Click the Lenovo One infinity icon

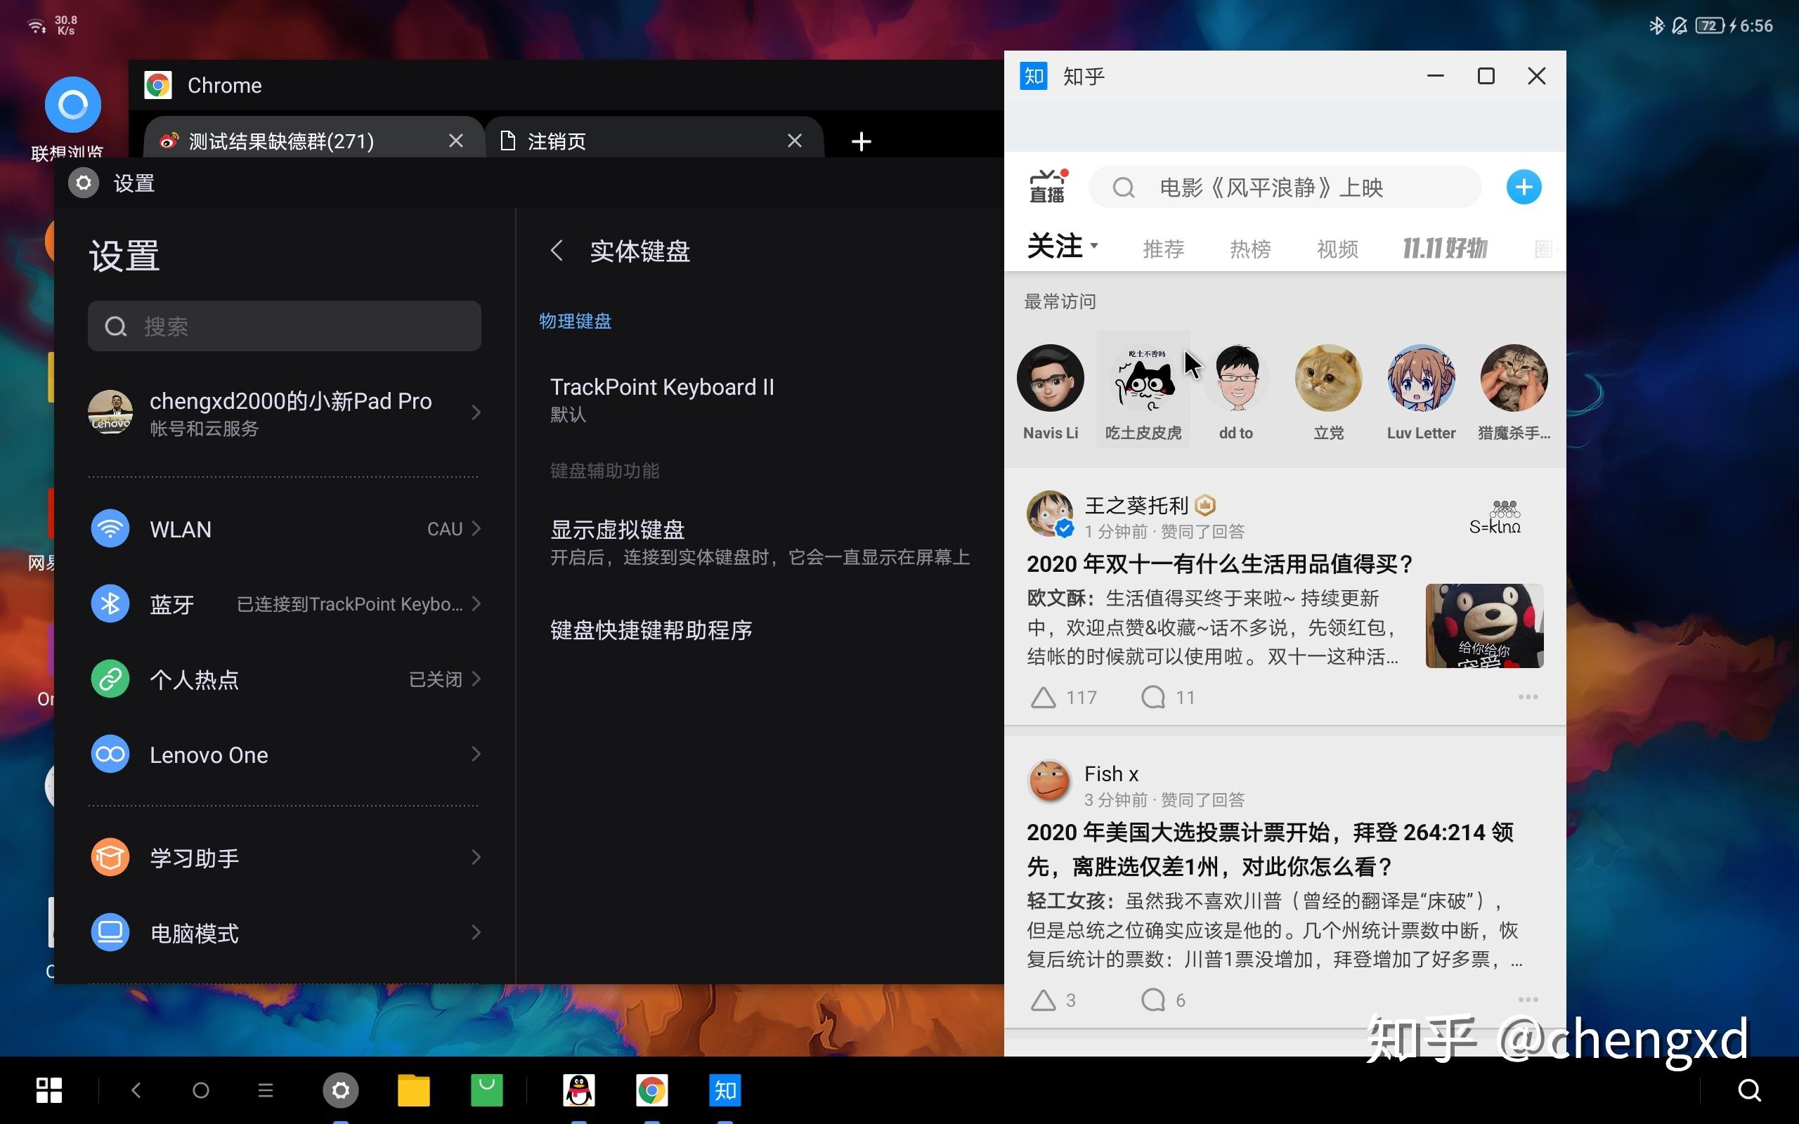[110, 754]
